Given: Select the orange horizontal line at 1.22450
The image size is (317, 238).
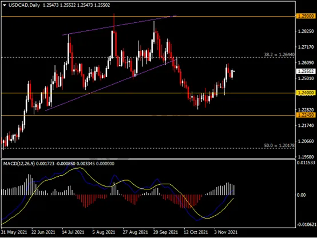Looking at the screenshot, I should tap(148, 115).
